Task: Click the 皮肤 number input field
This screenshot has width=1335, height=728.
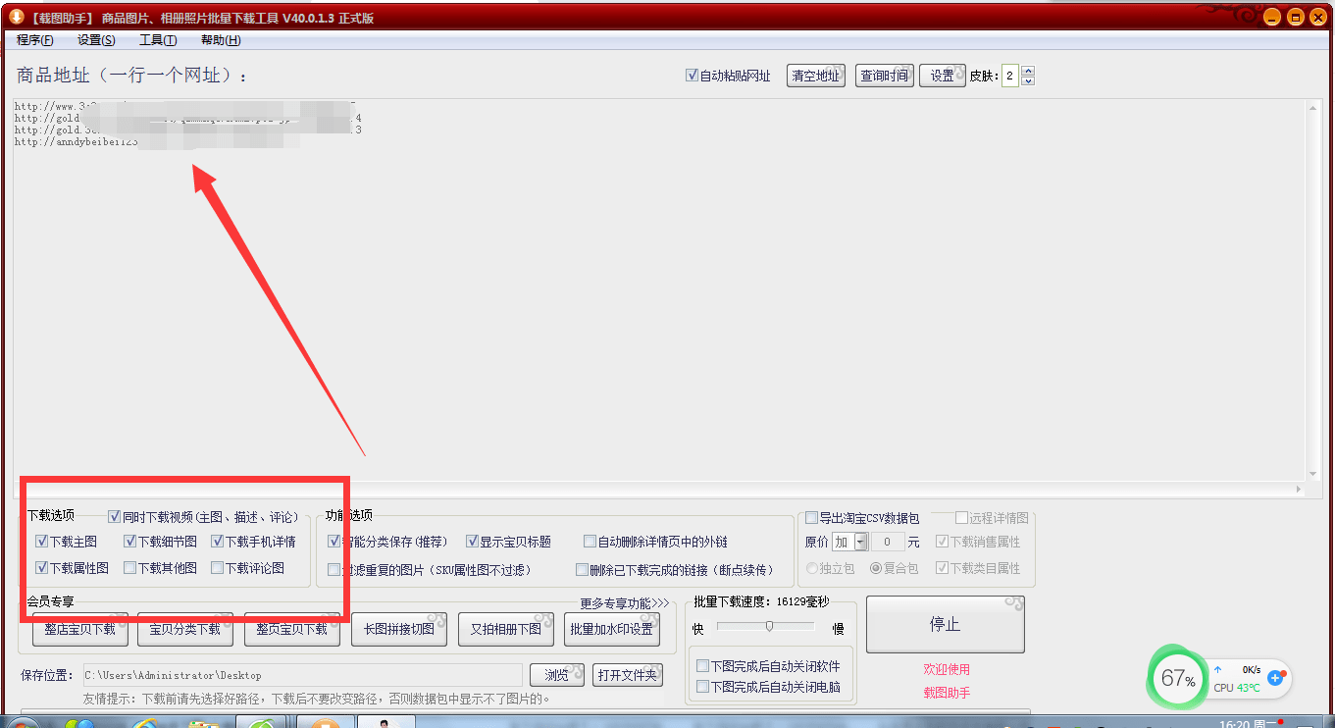Action: (1010, 76)
